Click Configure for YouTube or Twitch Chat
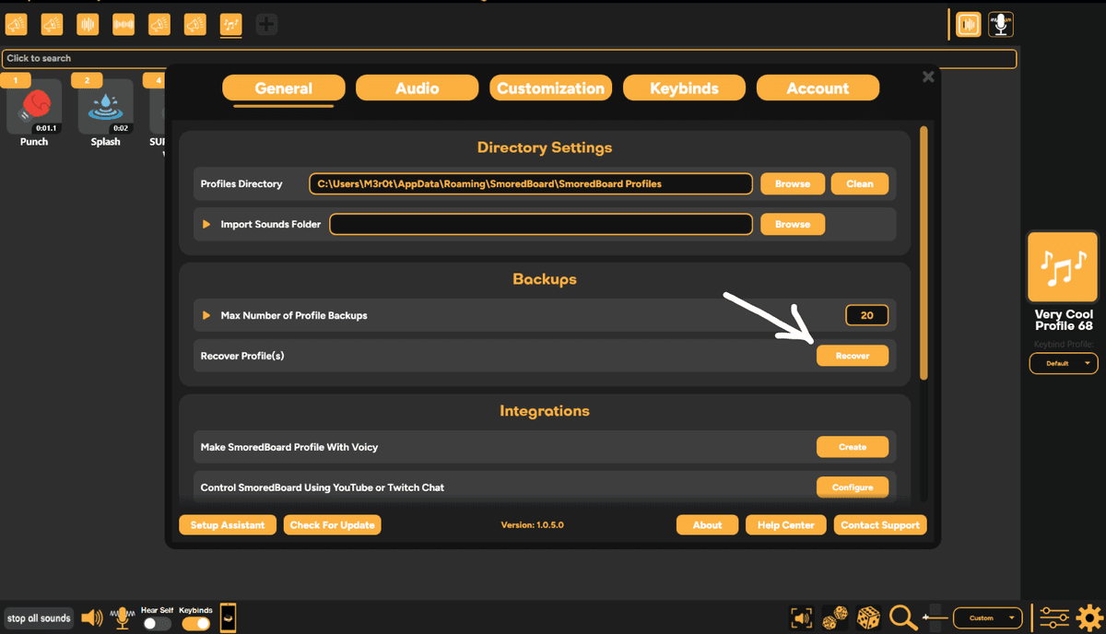Screen dimensions: 1106x634 (x=853, y=487)
